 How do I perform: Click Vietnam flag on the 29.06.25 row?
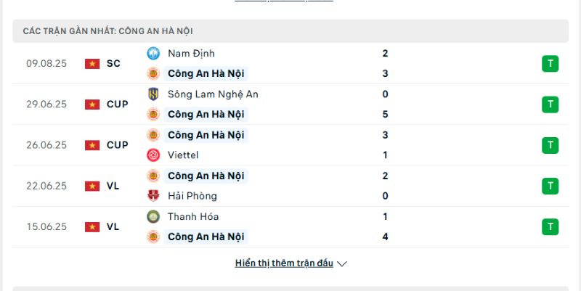click(92, 104)
